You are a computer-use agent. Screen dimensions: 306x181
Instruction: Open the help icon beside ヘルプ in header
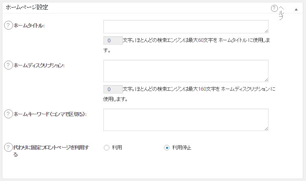point(274,9)
